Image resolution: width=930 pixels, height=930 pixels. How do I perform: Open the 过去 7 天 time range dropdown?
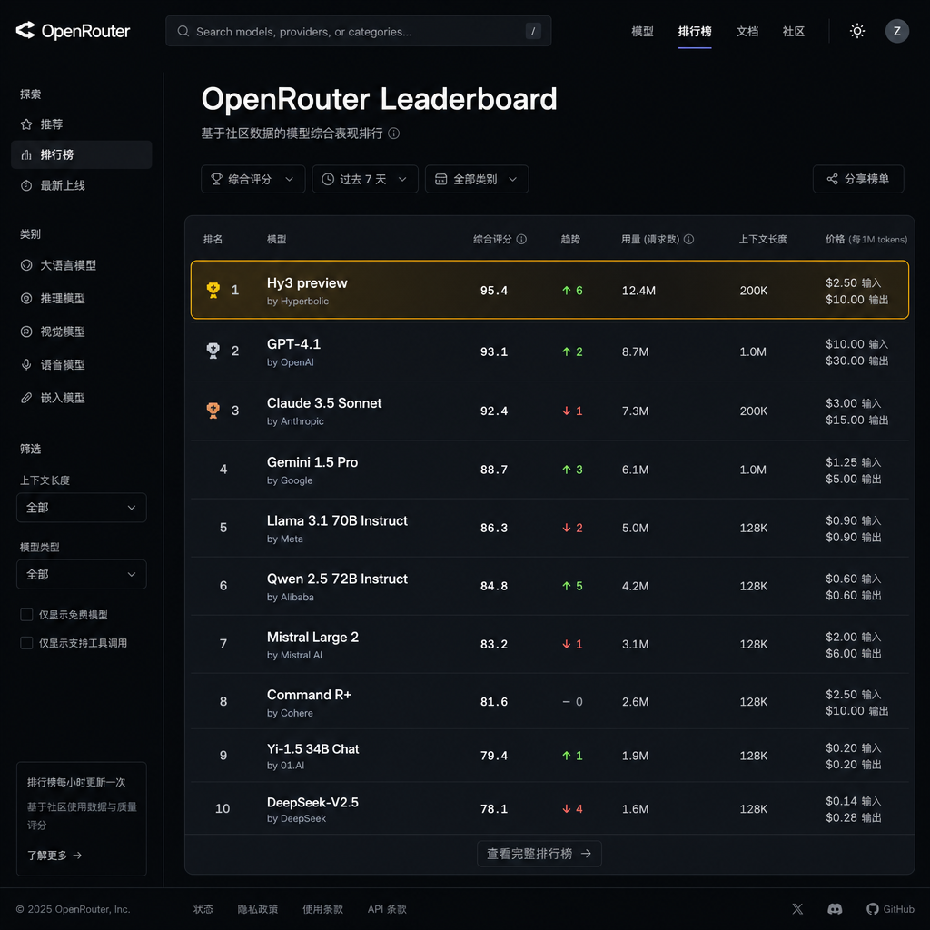(x=365, y=179)
